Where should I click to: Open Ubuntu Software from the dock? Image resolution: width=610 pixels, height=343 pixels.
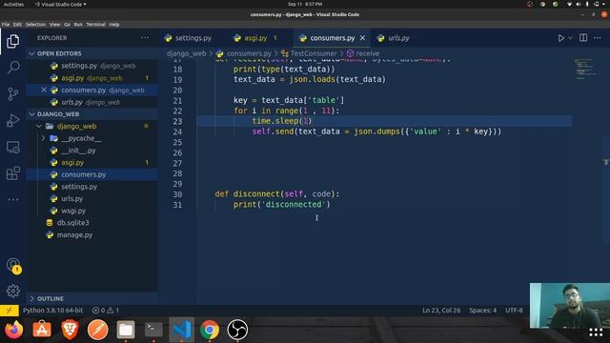tap(42, 330)
